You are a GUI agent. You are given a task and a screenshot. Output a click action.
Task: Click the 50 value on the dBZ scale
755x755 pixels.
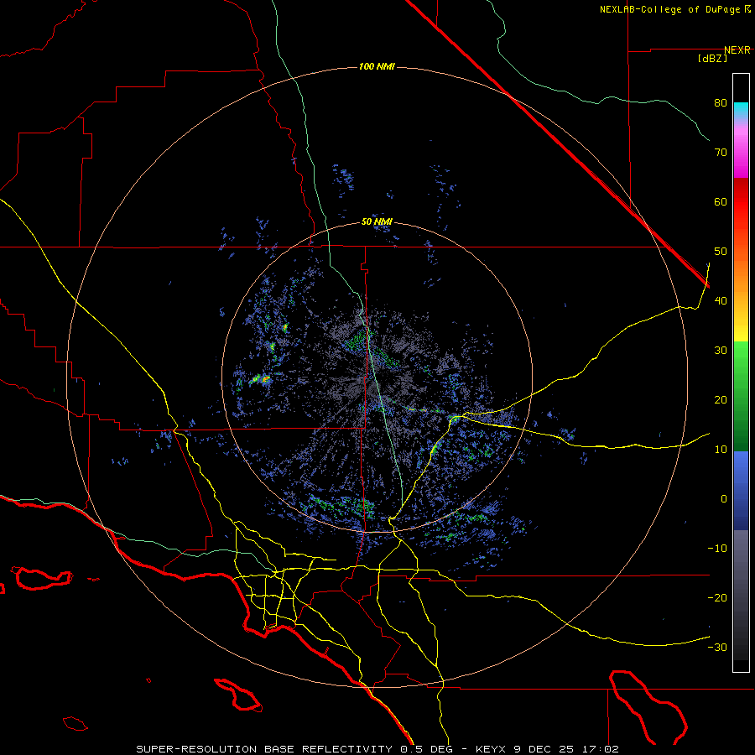[x=721, y=252]
